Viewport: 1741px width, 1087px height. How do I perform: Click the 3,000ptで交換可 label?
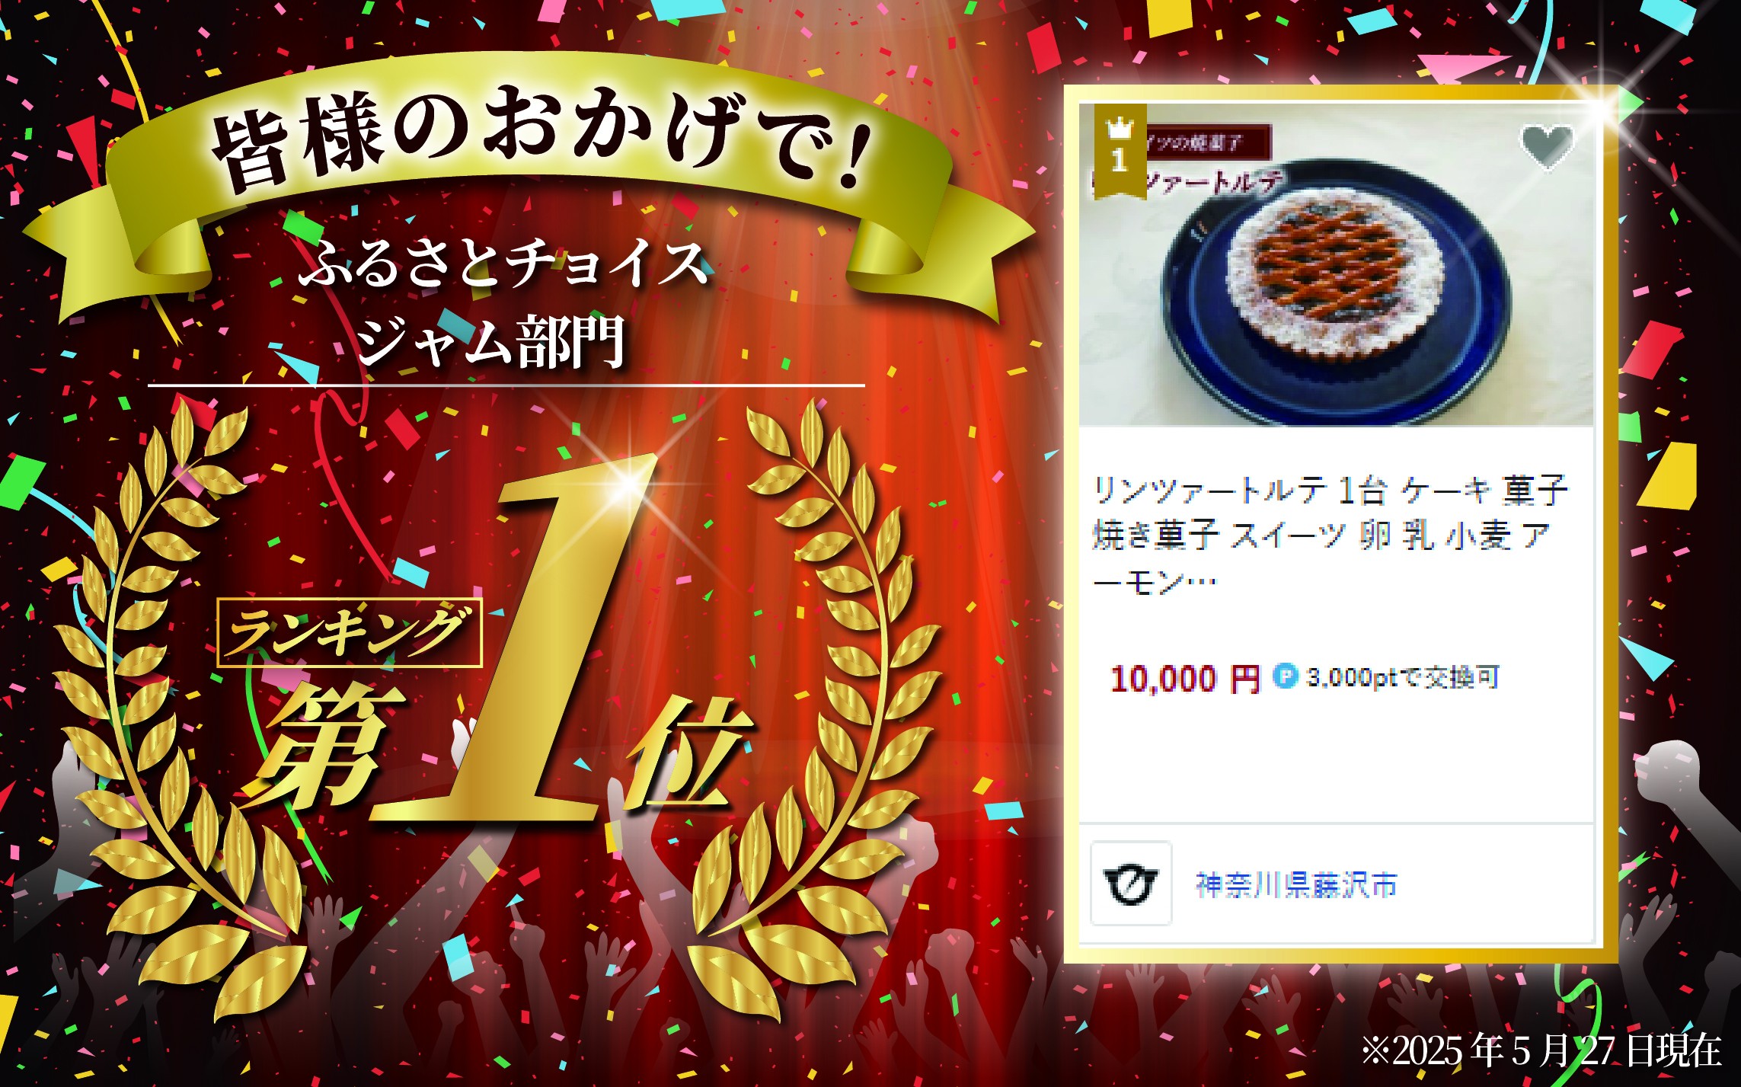tap(1403, 676)
